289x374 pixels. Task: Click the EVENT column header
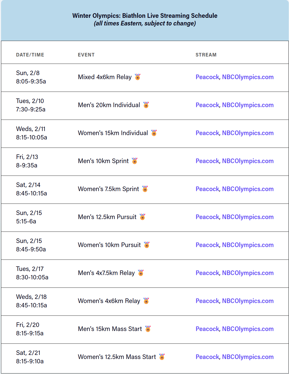(86, 55)
